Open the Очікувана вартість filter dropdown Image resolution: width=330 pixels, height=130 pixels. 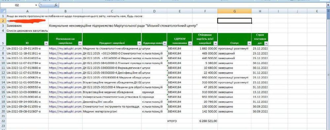215,43
